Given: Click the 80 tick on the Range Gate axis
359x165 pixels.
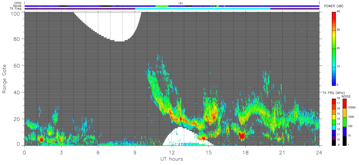Looking at the screenshot, I should click(17, 39).
